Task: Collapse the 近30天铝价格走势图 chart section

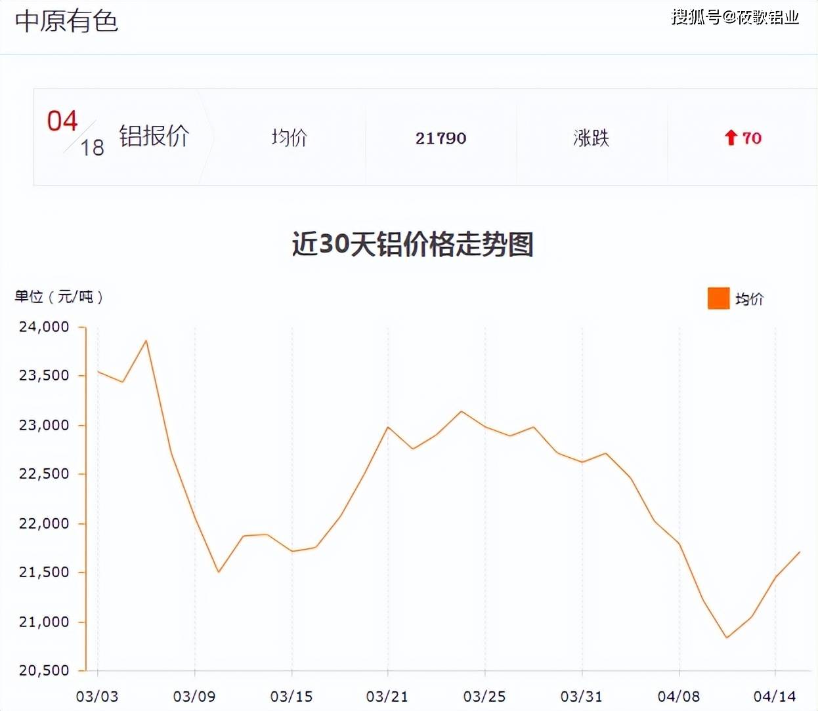Action: tap(414, 245)
